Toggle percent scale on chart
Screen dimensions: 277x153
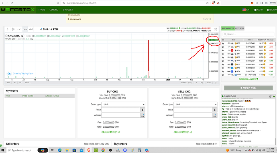(x=196, y=83)
